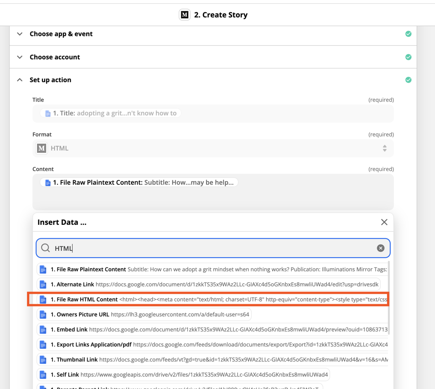
Task: Click the Title input field
Action: [x=213, y=114]
